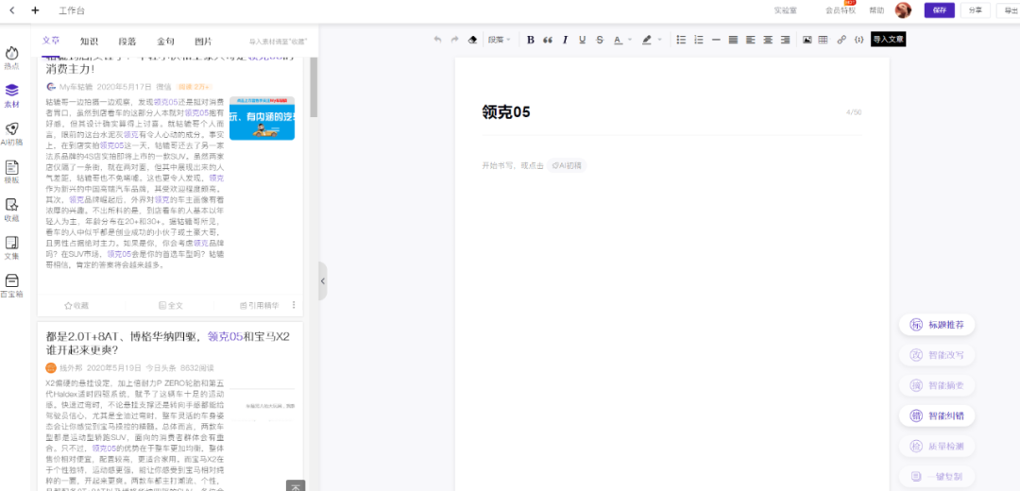1020x491 pixels.
Task: Open the 收藏 favorites sidebar
Action: click(x=11, y=210)
